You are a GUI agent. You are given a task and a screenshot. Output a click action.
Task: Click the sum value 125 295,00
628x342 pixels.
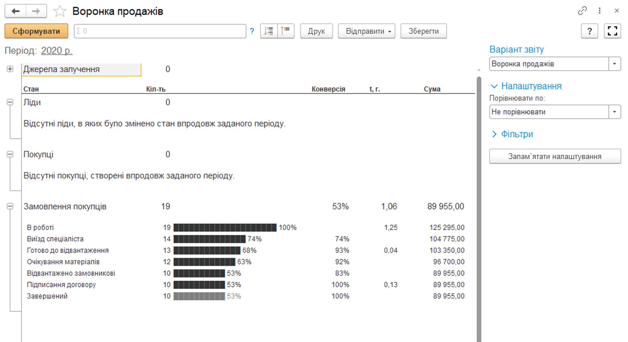point(447,227)
